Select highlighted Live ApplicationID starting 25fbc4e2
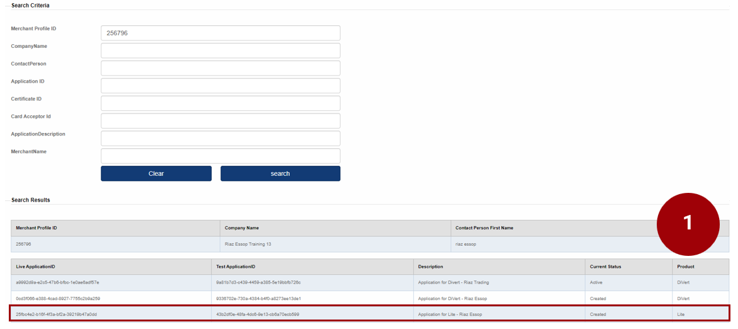This screenshot has height=329, width=738. [56, 314]
